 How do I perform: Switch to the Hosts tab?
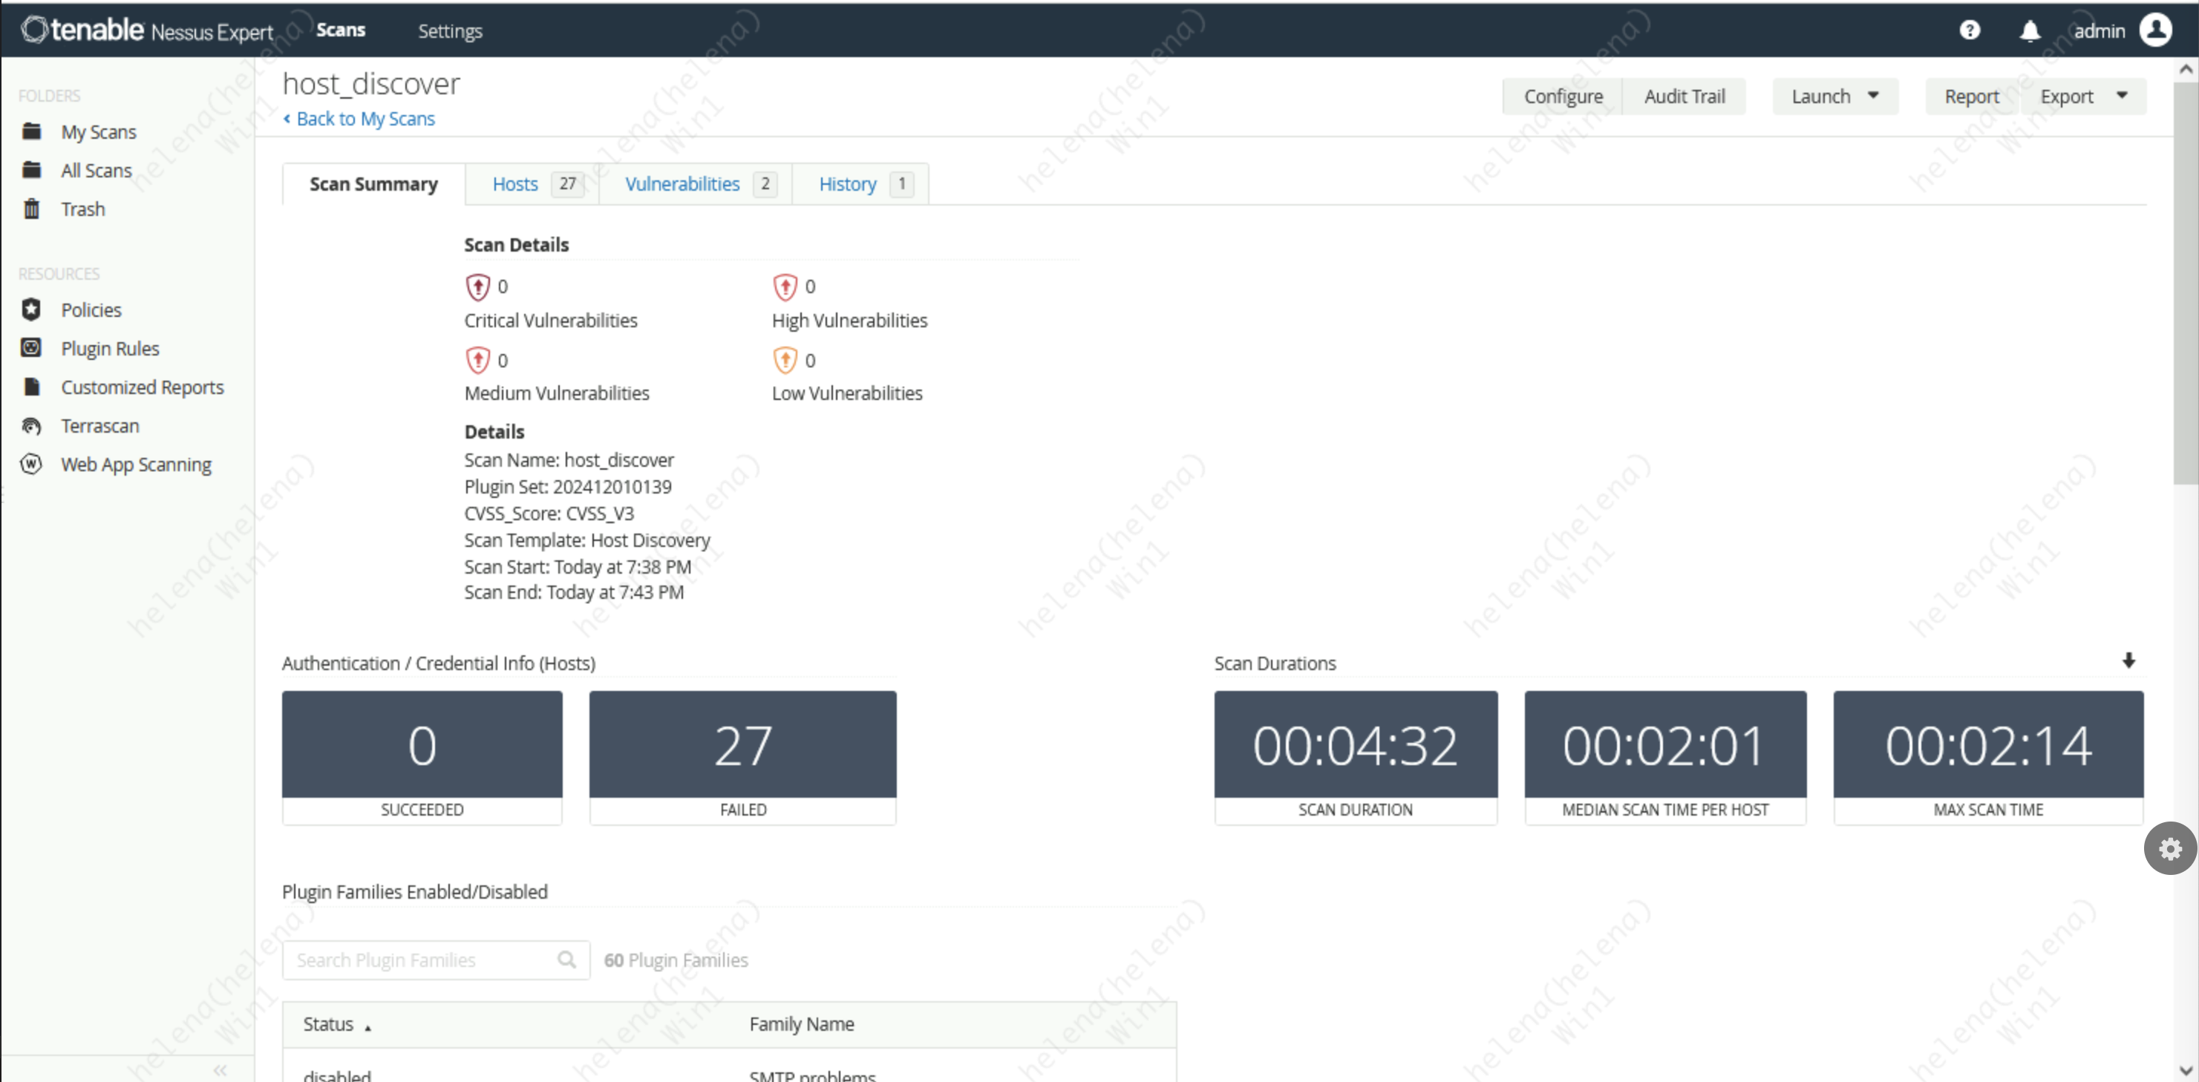click(x=514, y=184)
